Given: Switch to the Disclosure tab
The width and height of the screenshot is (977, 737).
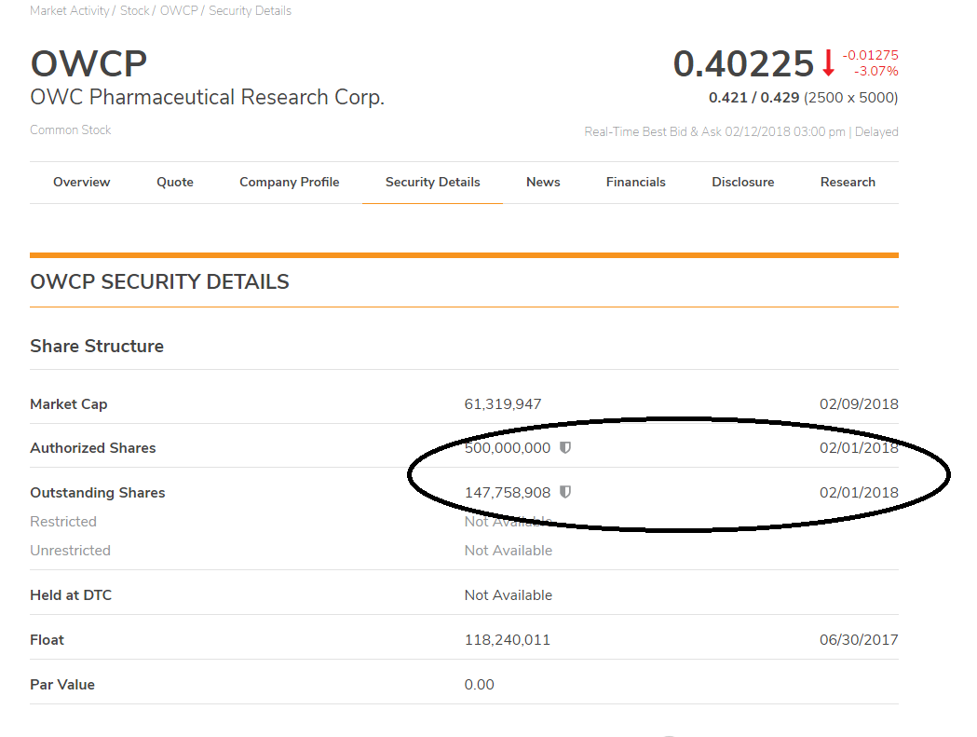Looking at the screenshot, I should [x=742, y=182].
